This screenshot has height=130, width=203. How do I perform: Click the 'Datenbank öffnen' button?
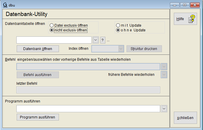(x=38, y=49)
